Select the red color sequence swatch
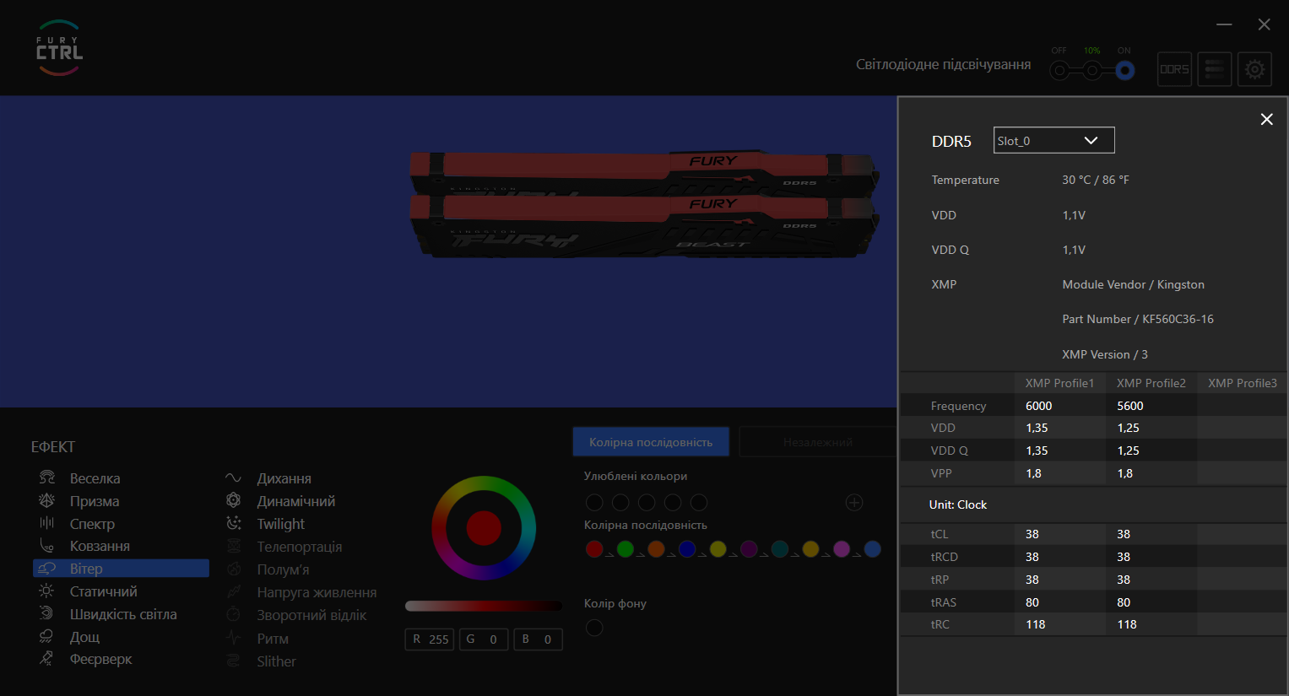1289x696 pixels. coord(594,549)
